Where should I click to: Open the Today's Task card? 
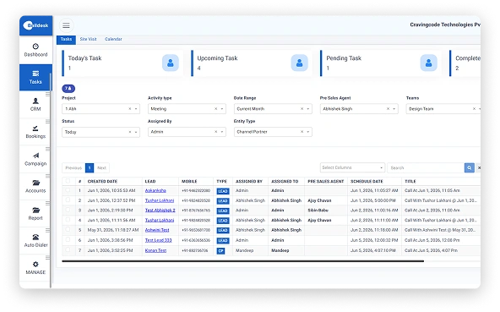coord(122,63)
